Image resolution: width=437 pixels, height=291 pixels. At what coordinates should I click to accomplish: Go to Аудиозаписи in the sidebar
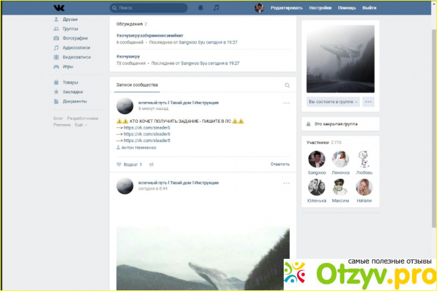75,48
